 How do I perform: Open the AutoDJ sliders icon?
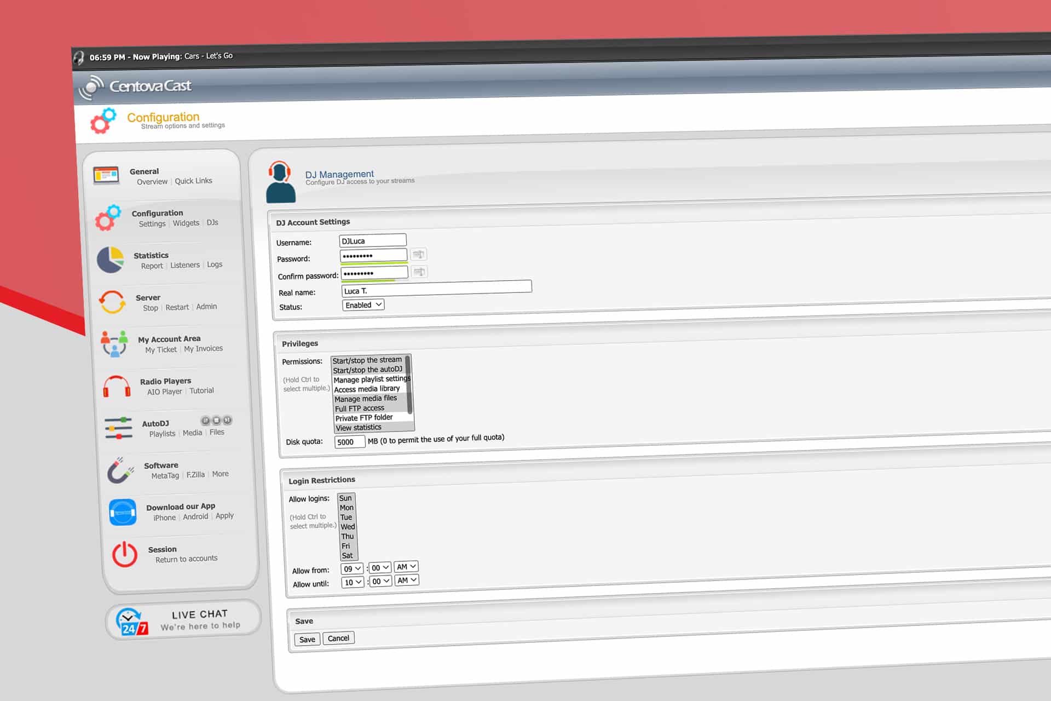pyautogui.click(x=118, y=428)
